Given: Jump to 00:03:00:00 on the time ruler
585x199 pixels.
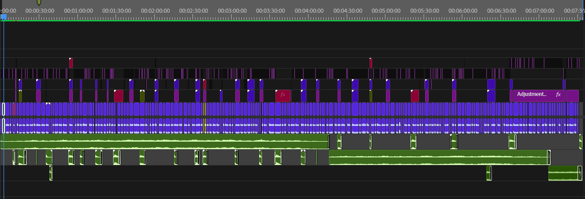Looking at the screenshot, I should (232, 11).
